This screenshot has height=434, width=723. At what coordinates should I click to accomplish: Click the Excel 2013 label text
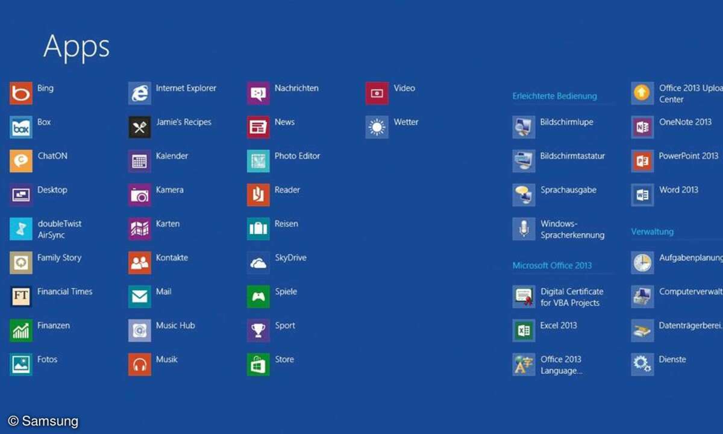pyautogui.click(x=559, y=325)
